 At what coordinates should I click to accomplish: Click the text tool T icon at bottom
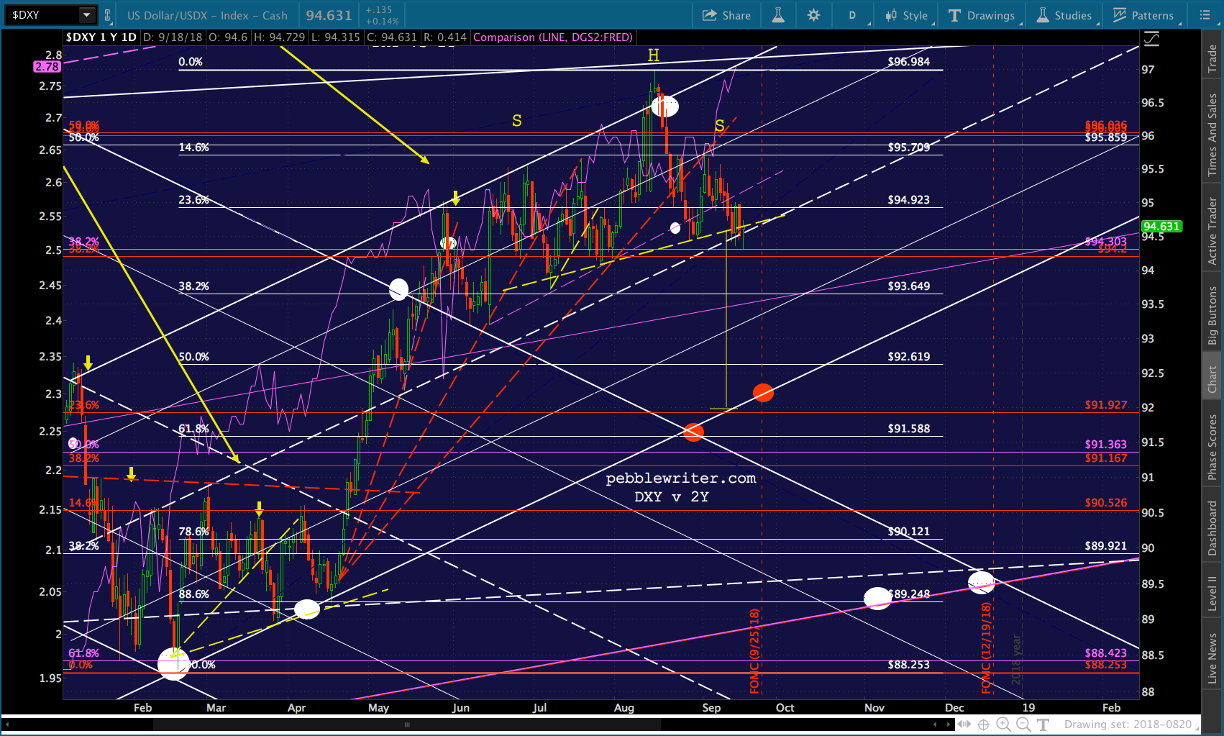pyautogui.click(x=1043, y=724)
